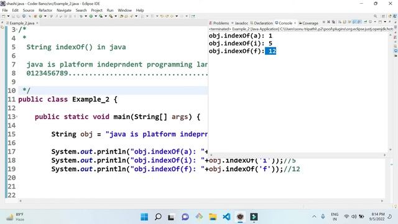
Task: Open the Window menu
Action: coord(124,10)
